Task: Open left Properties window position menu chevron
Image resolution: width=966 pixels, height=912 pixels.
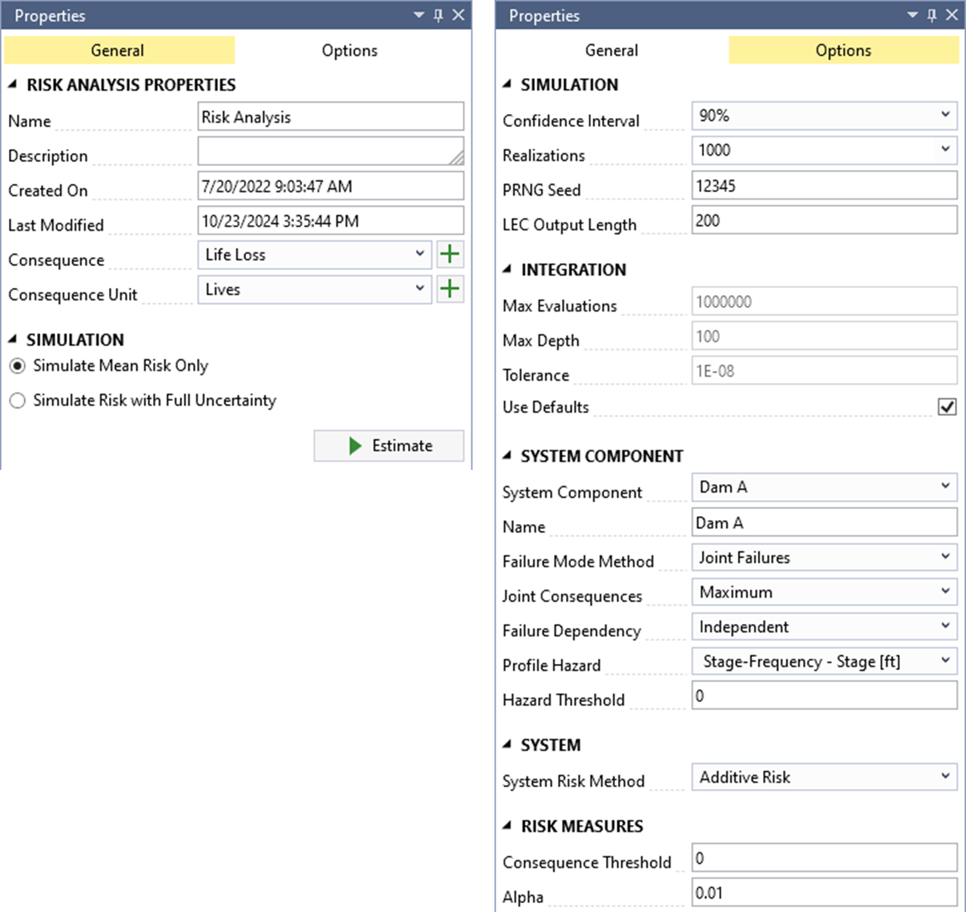Action: [418, 15]
